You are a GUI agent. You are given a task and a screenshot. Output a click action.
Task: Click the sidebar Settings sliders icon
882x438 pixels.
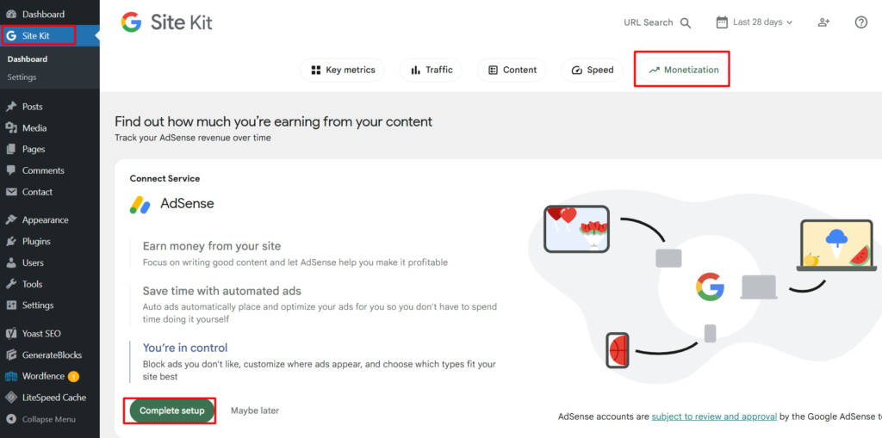(11, 305)
